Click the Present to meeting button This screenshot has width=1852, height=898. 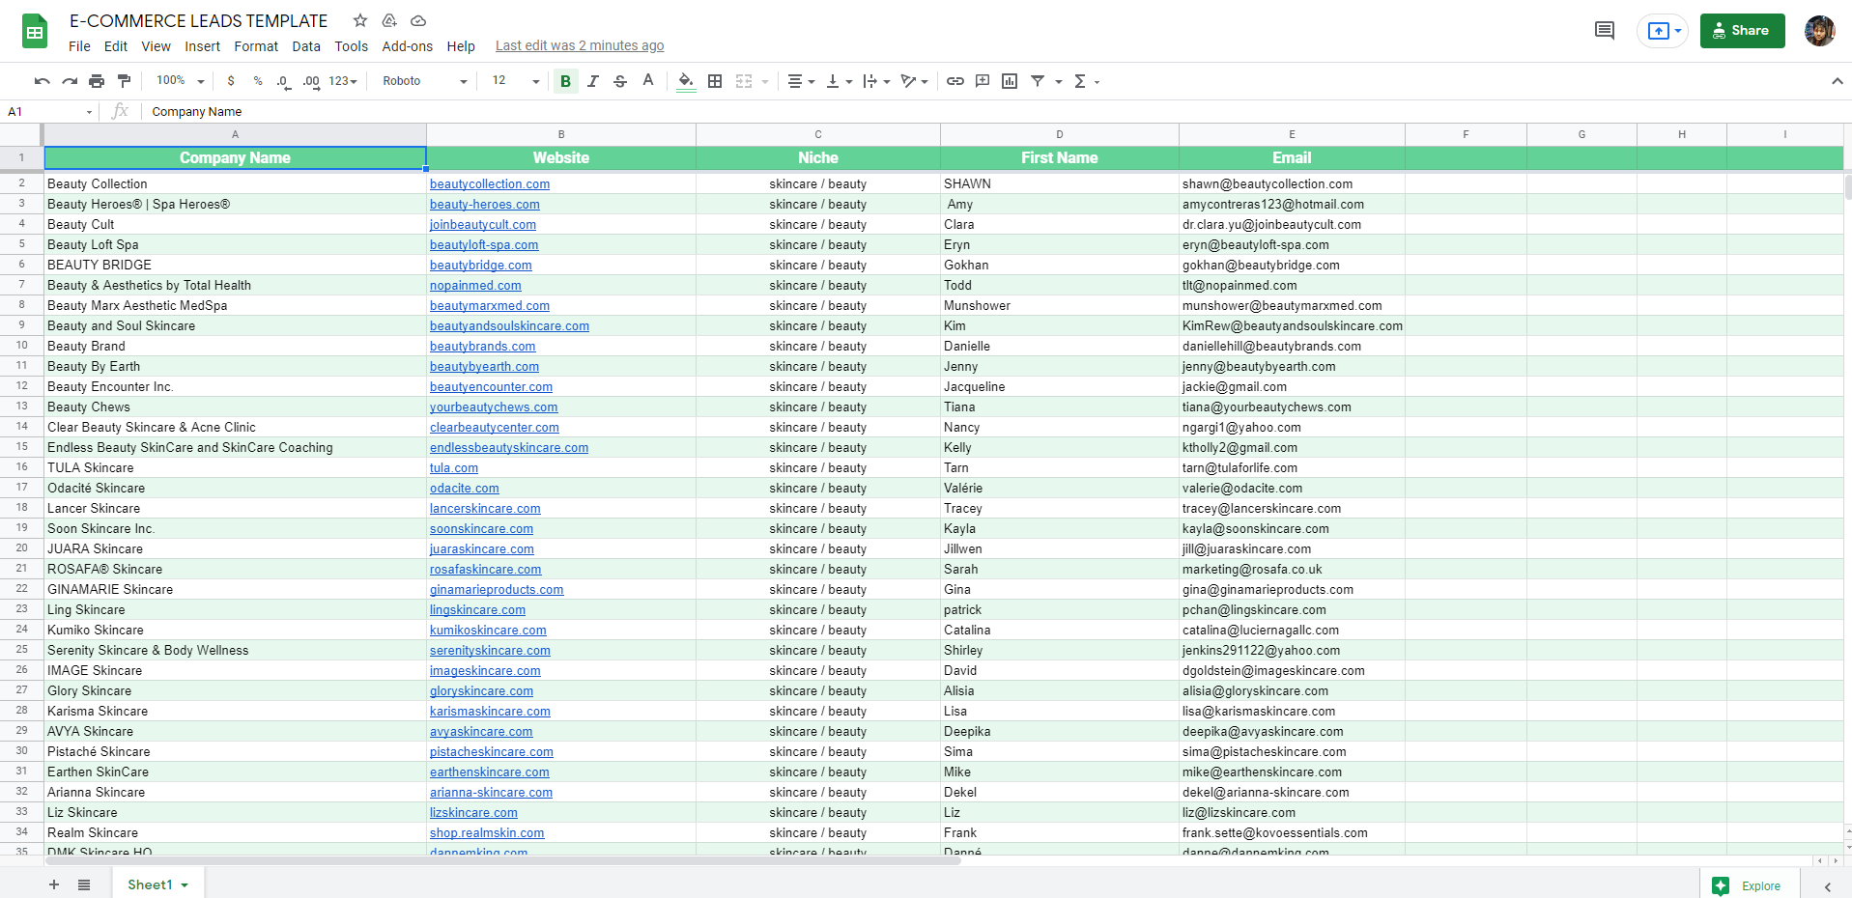pos(1663,31)
